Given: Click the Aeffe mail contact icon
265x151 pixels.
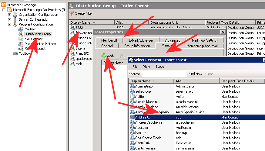Looking at the screenshot, I should coord(132,97).
